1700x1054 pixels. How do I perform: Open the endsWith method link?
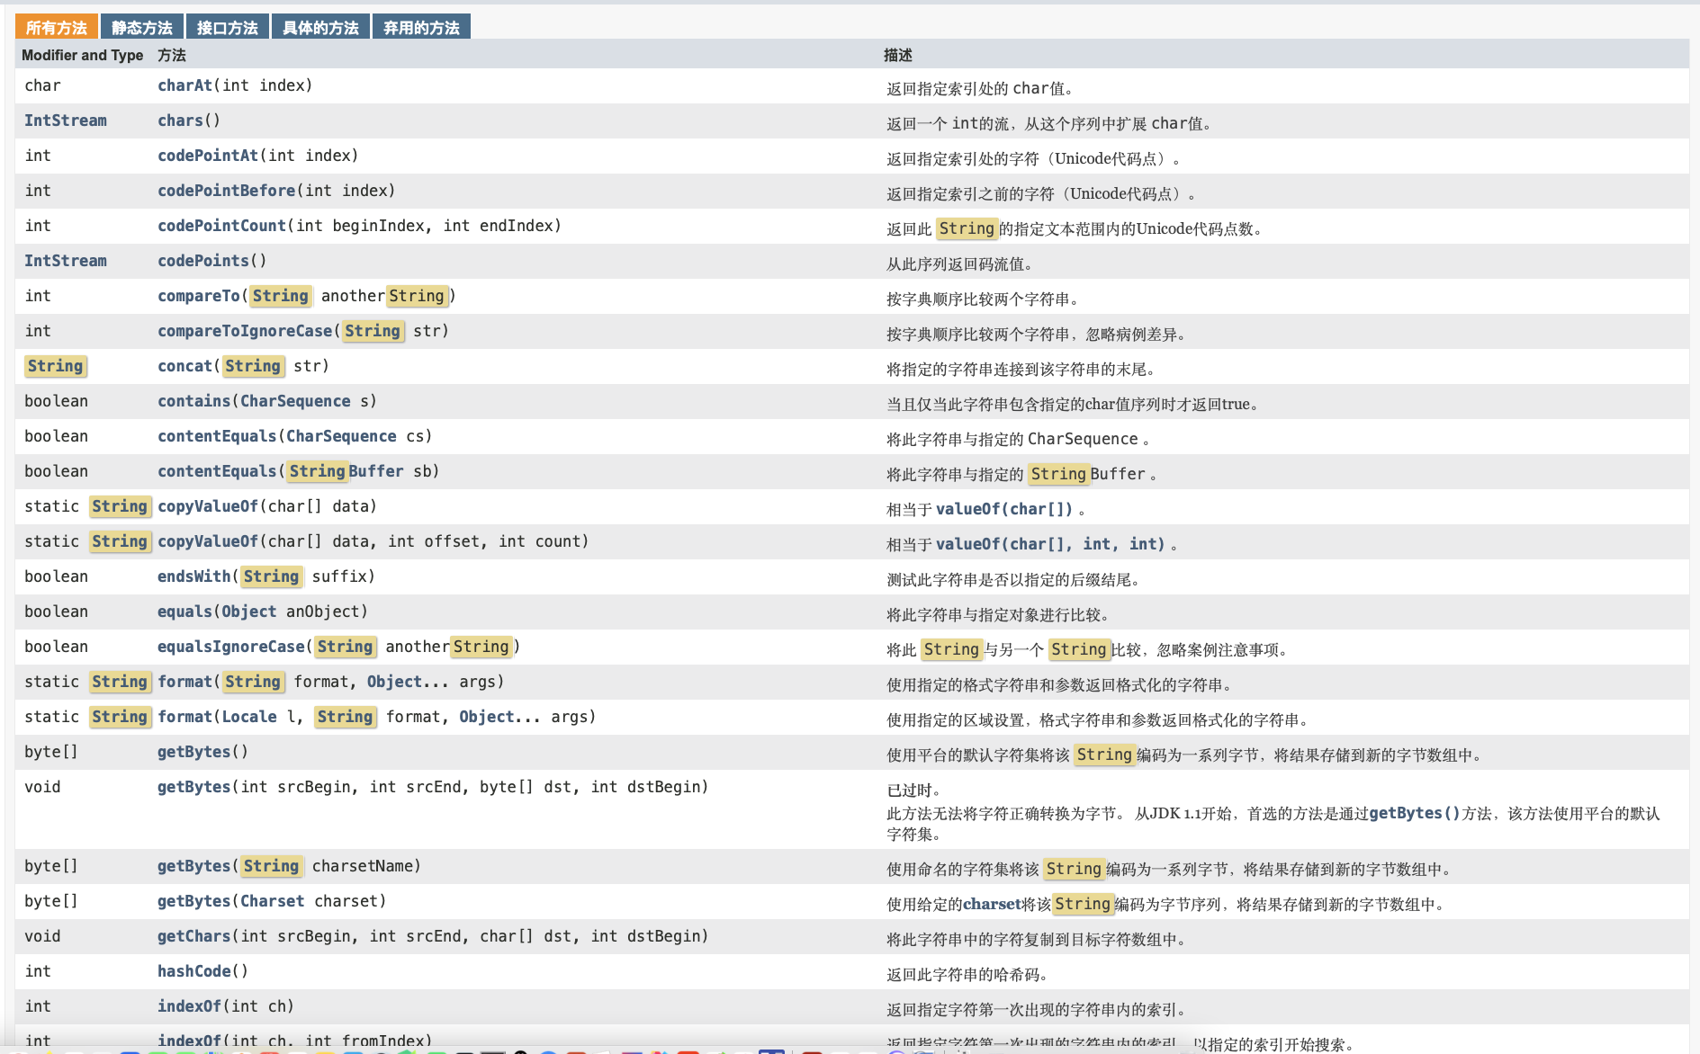coord(193,576)
